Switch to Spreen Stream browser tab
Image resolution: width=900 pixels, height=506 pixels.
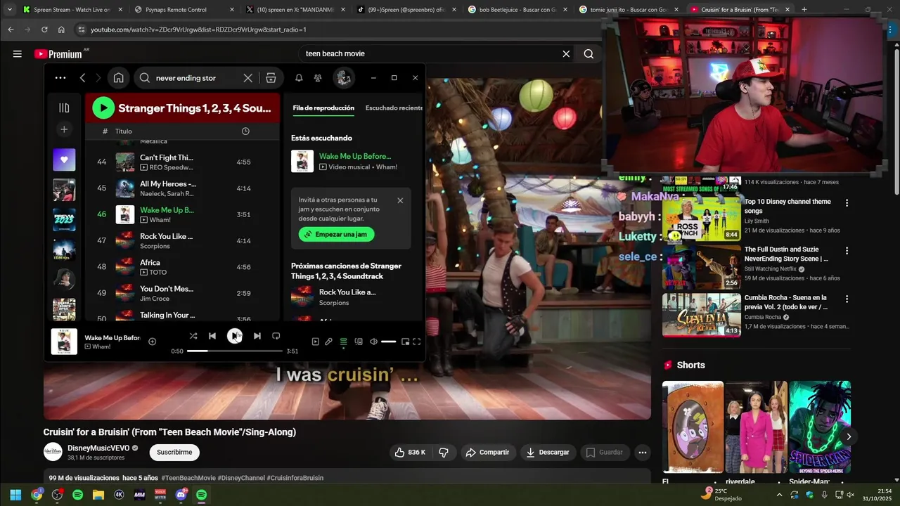click(72, 10)
